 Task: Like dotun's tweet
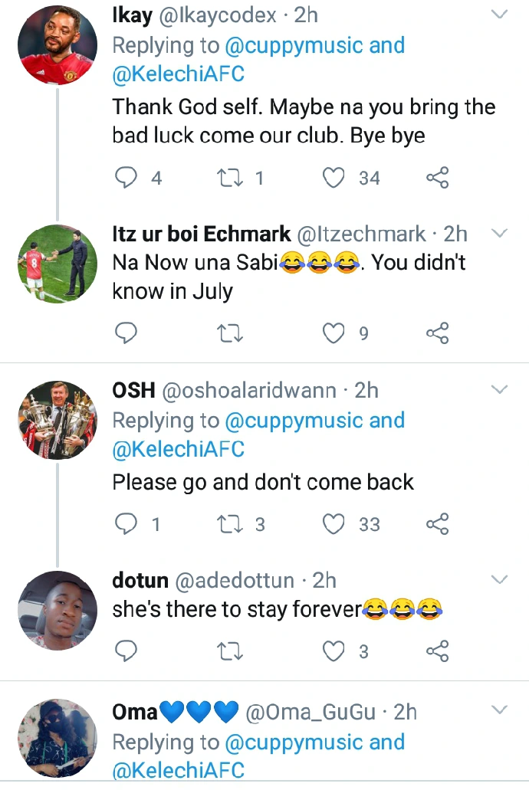pos(333,651)
